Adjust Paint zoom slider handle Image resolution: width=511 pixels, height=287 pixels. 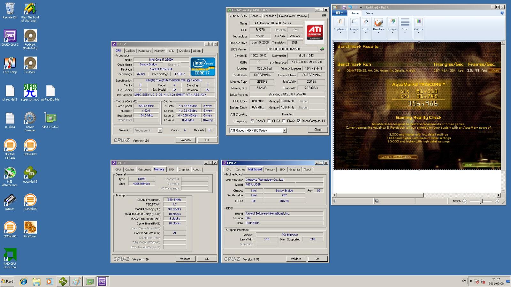point(481,201)
